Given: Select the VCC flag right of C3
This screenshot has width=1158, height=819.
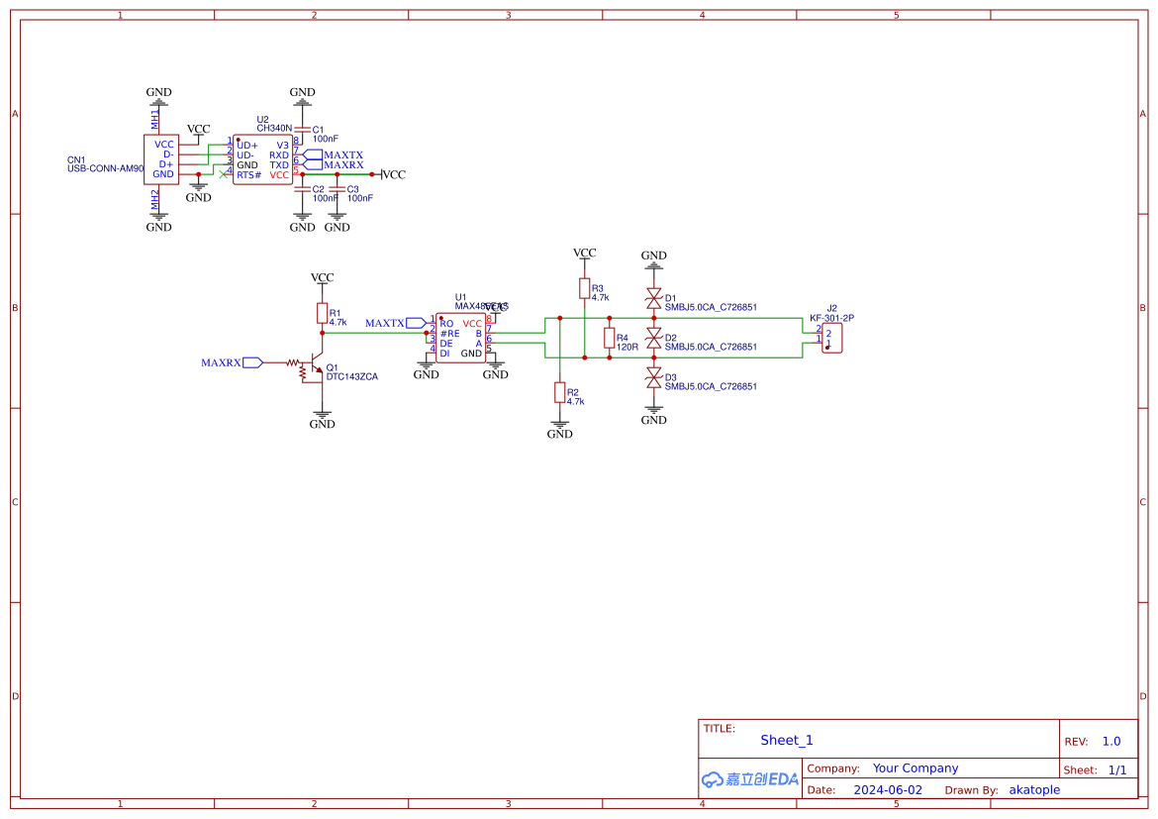Looking at the screenshot, I should 393,174.
